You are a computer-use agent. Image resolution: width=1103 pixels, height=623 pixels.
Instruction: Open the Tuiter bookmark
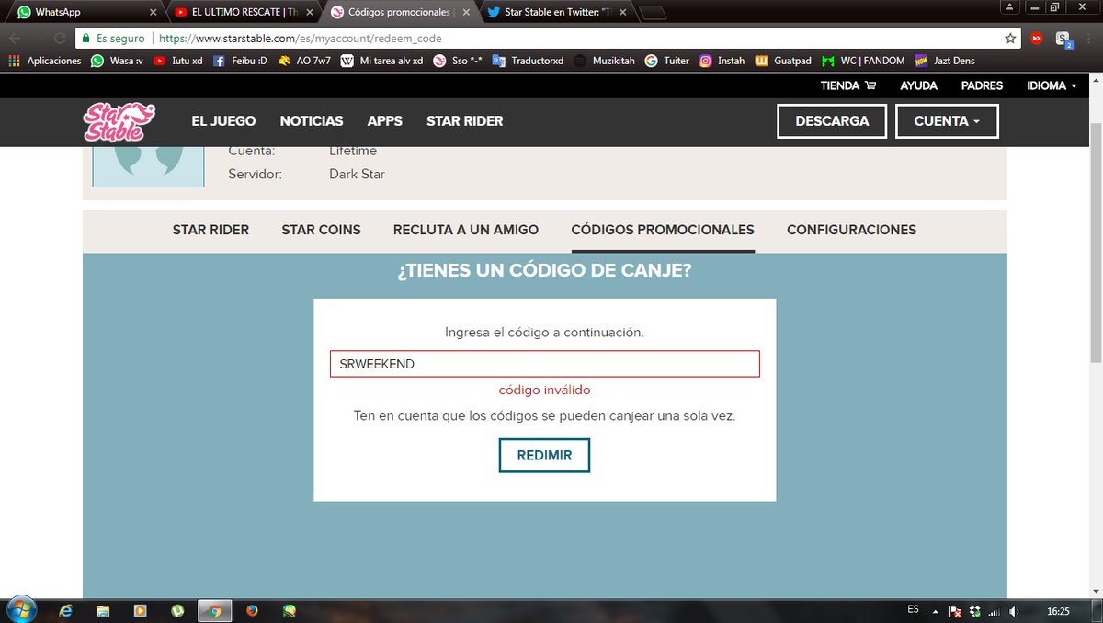[667, 61]
